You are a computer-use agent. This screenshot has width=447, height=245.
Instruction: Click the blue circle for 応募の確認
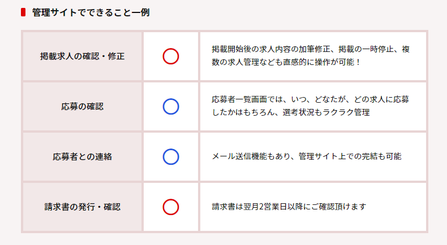pyautogui.click(x=171, y=106)
